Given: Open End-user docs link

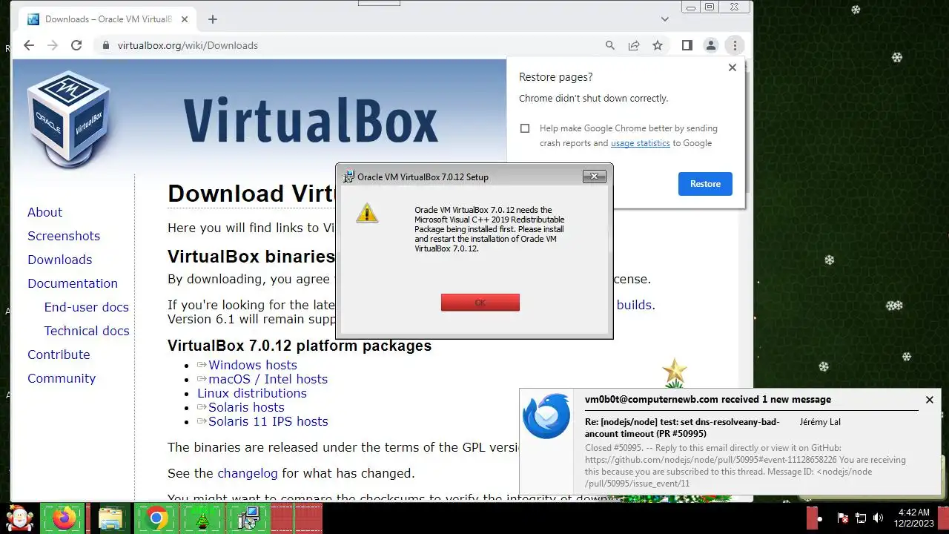Looking at the screenshot, I should point(87,307).
